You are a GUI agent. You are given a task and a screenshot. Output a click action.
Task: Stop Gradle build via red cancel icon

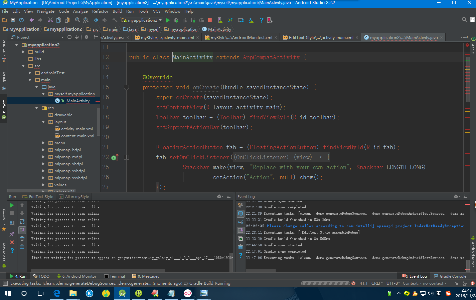tap(353, 283)
